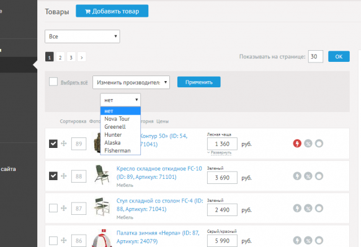Click the move handle icon in row 86
The image size is (361, 247).
64,241
